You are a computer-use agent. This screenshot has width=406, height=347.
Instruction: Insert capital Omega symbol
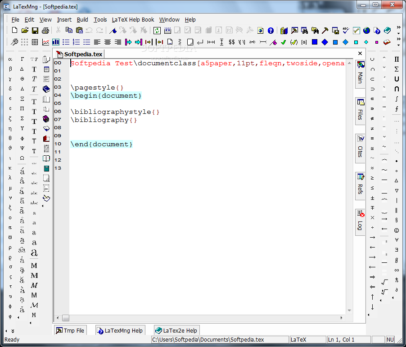(x=22, y=158)
